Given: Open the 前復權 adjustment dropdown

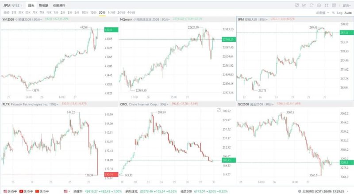Looking at the screenshot, I should pyautogui.click(x=323, y=13).
